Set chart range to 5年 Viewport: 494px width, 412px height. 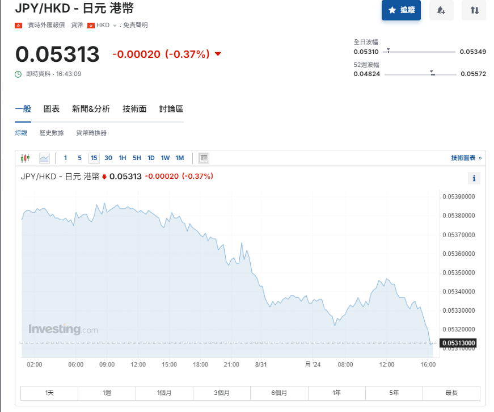pyautogui.click(x=394, y=393)
